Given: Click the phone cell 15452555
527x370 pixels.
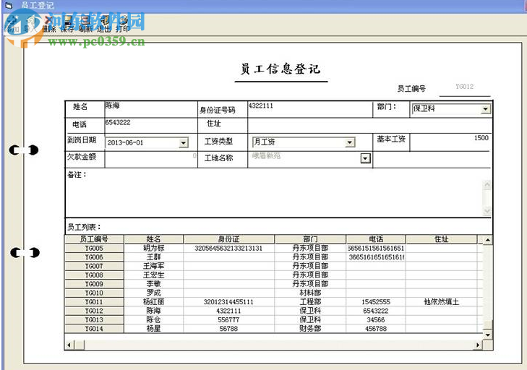Looking at the screenshot, I should point(376,302).
